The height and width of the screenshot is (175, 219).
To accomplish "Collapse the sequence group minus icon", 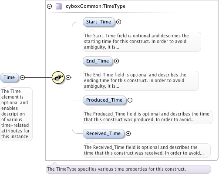I will (x=68, y=78).
